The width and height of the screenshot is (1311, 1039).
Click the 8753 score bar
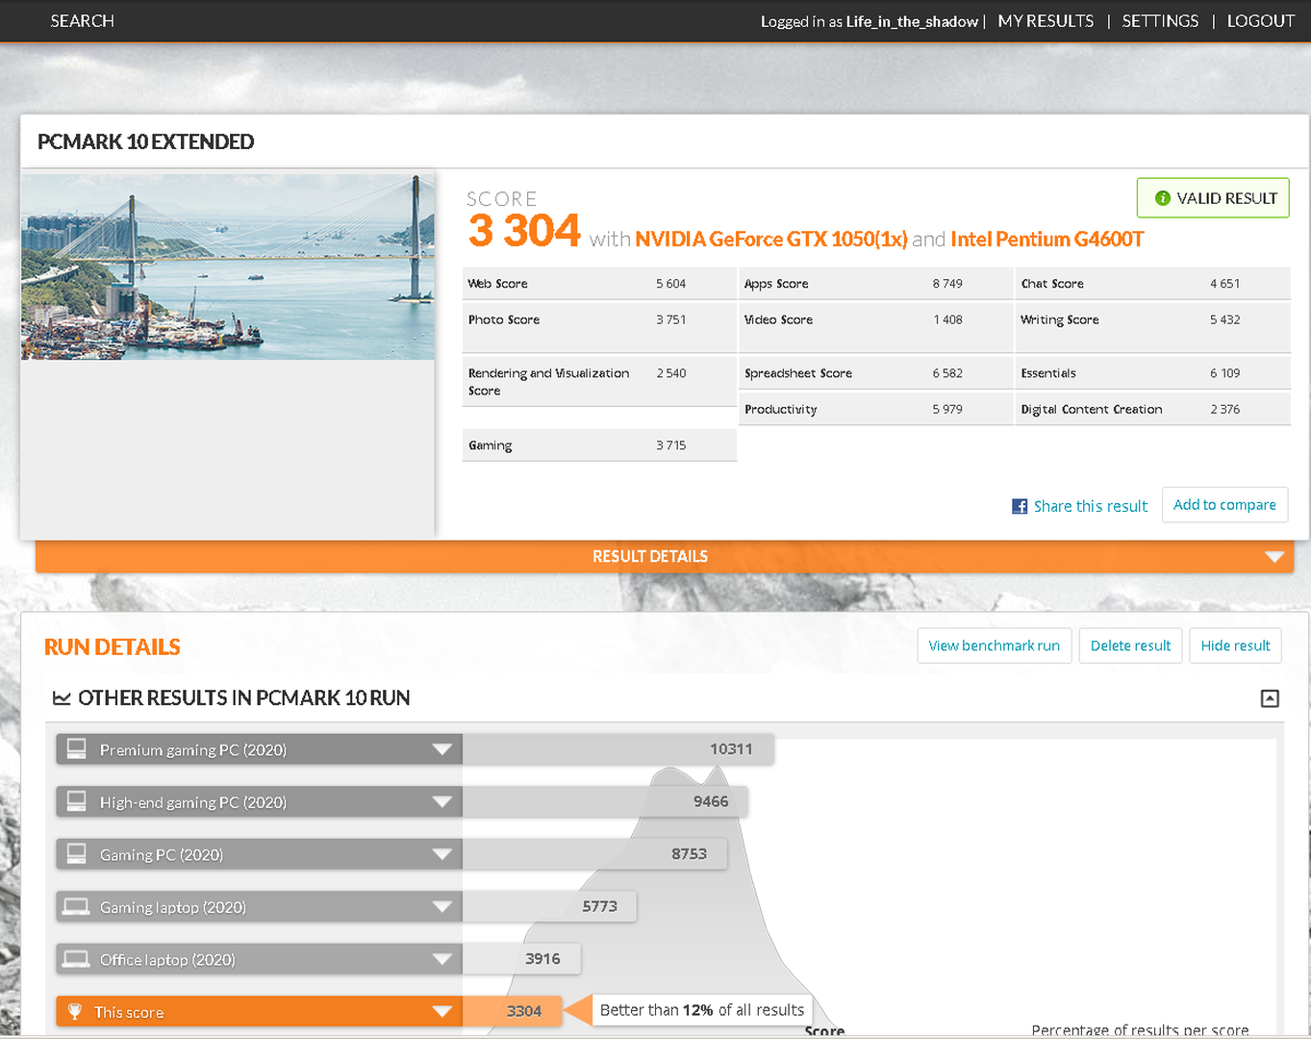[x=594, y=854]
